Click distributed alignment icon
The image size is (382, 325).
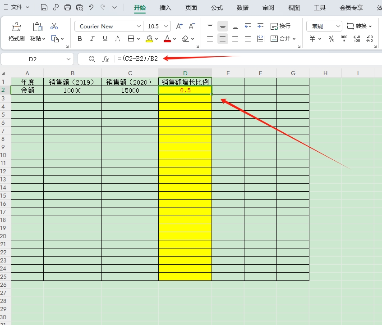point(261,39)
